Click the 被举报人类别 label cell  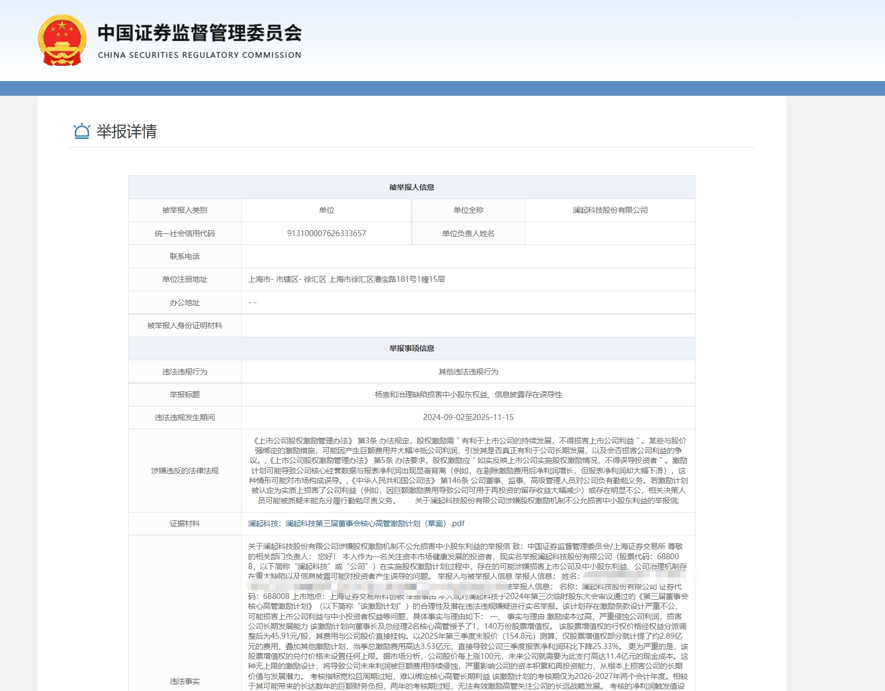click(x=185, y=210)
